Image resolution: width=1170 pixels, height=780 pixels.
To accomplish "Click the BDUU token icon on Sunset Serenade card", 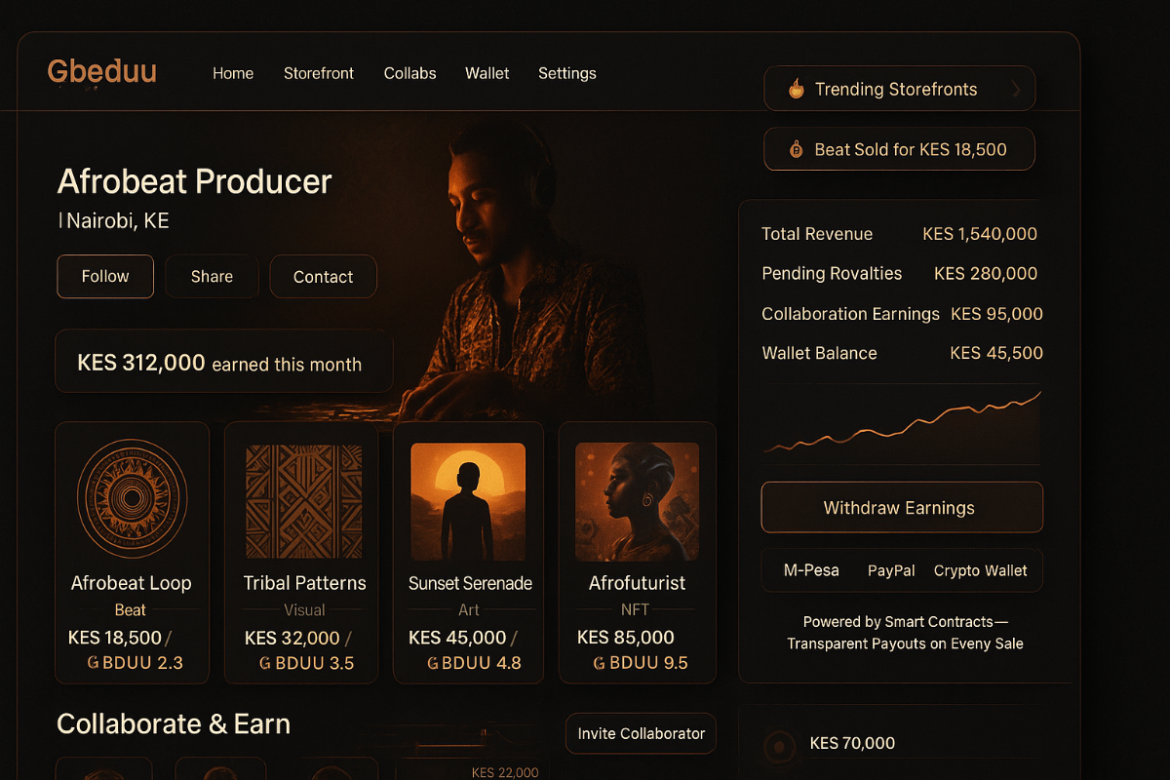I will [432, 663].
